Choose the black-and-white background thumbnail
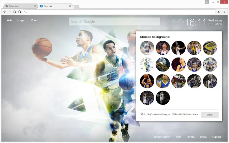The height and width of the screenshot is (143, 229). pos(163,98)
